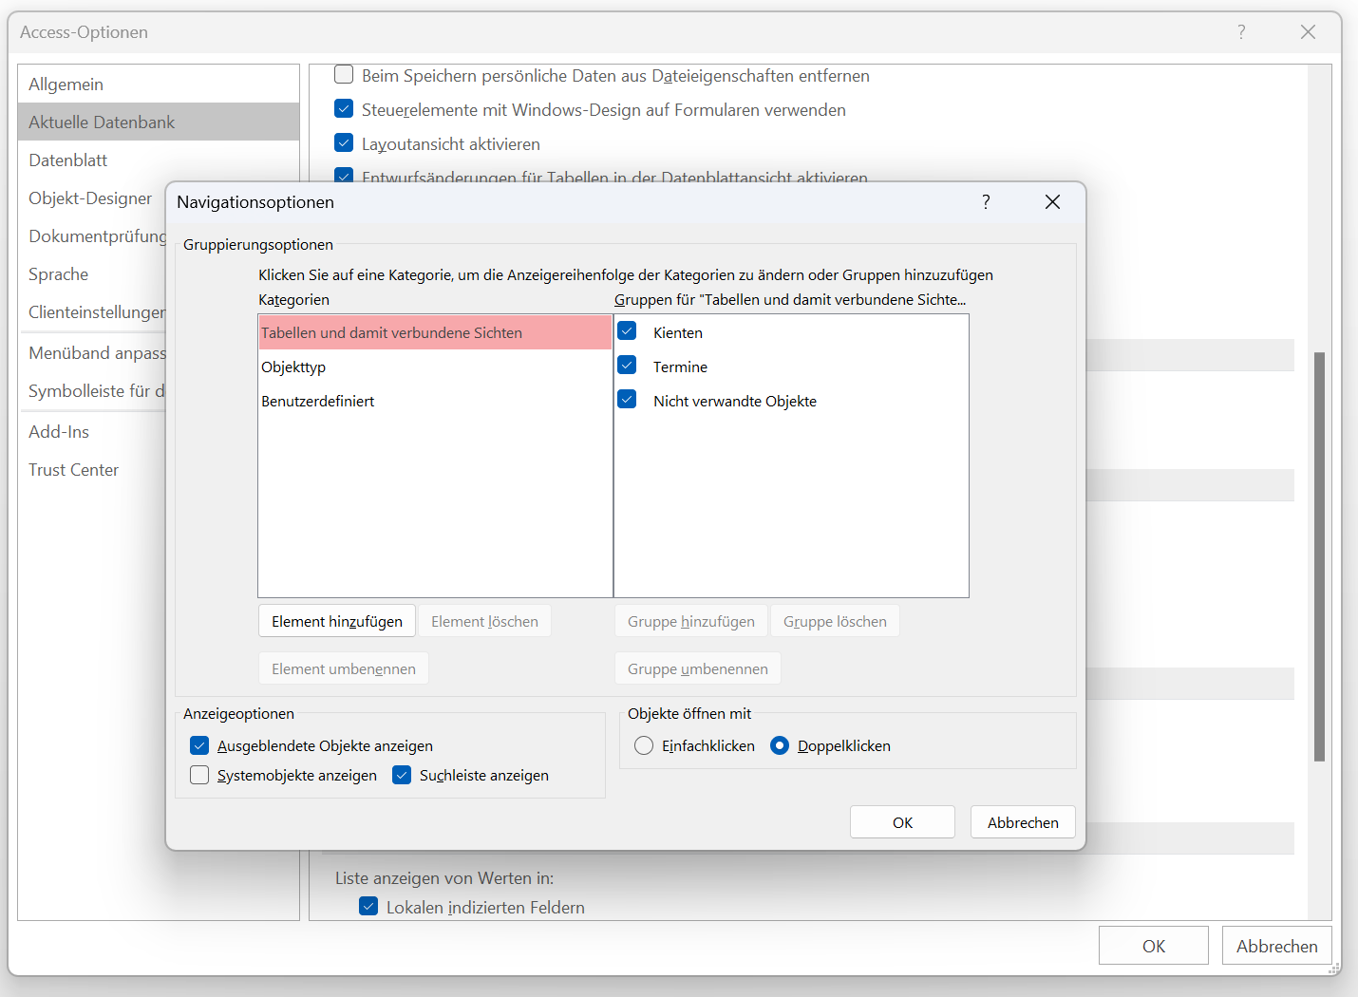
Task: Select the Benutzerdefiniert category
Action: [435, 401]
